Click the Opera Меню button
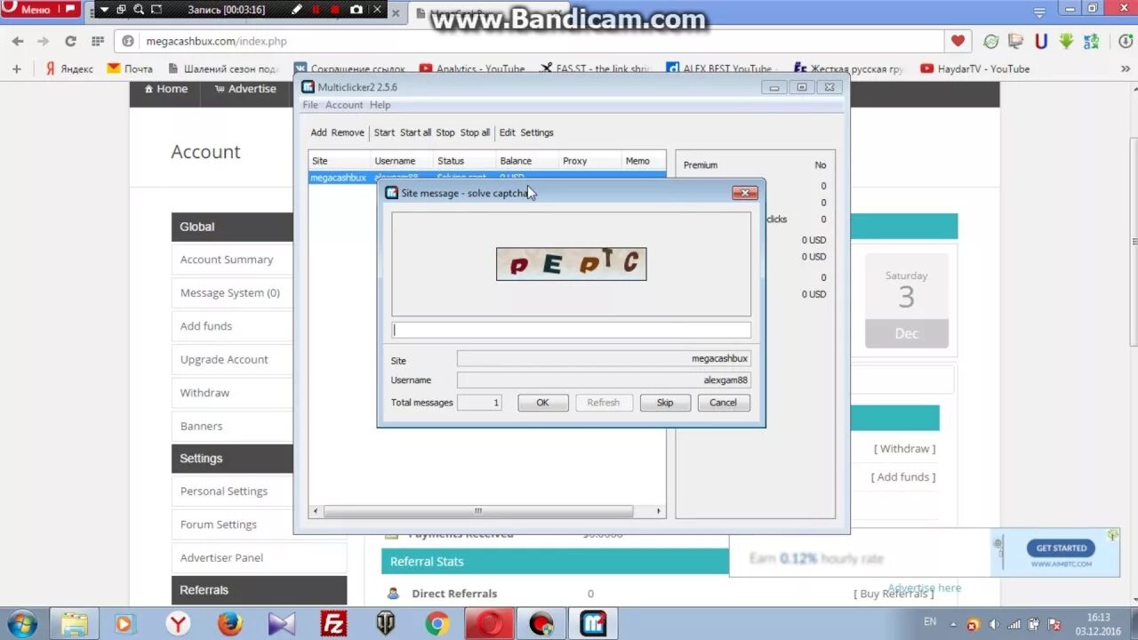This screenshot has height=640, width=1138. pos(39,10)
